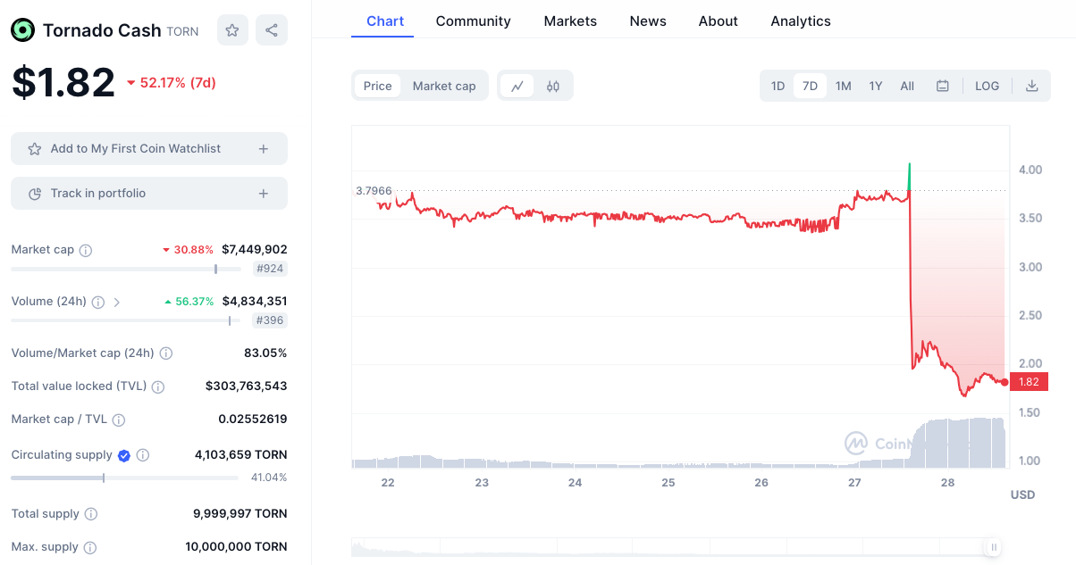The image size is (1076, 565).
Task: Open the share icon button
Action: pos(272,30)
